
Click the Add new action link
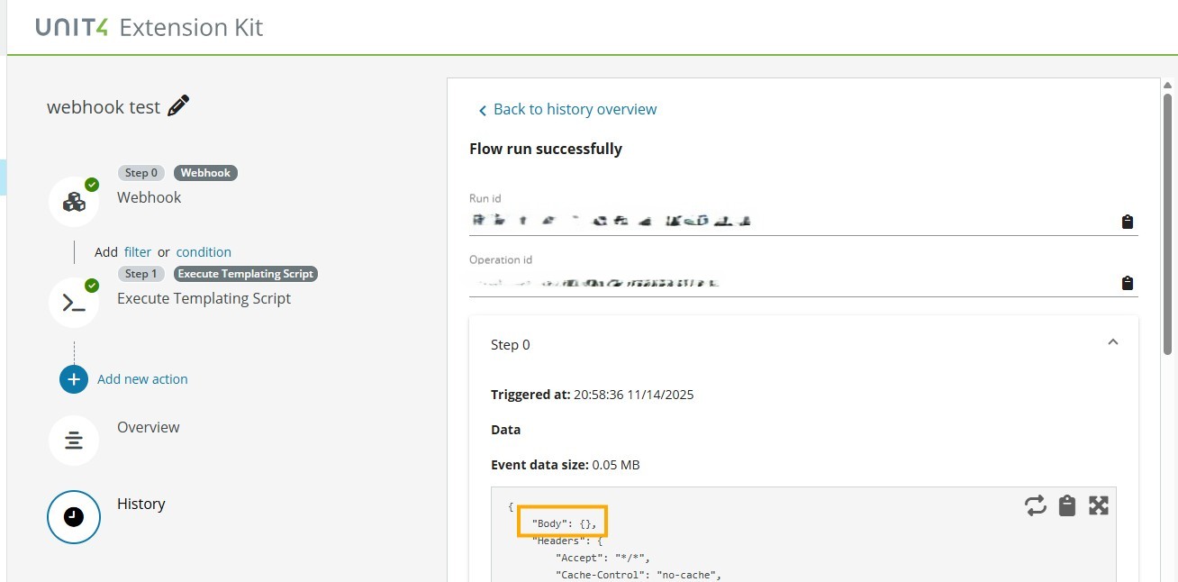click(x=142, y=379)
